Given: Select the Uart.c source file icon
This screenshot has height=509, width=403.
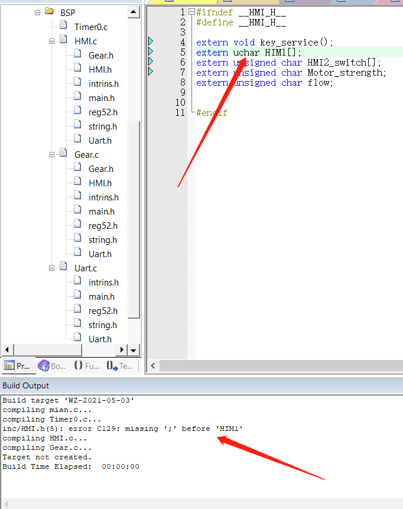Looking at the screenshot, I should pyautogui.click(x=64, y=266).
